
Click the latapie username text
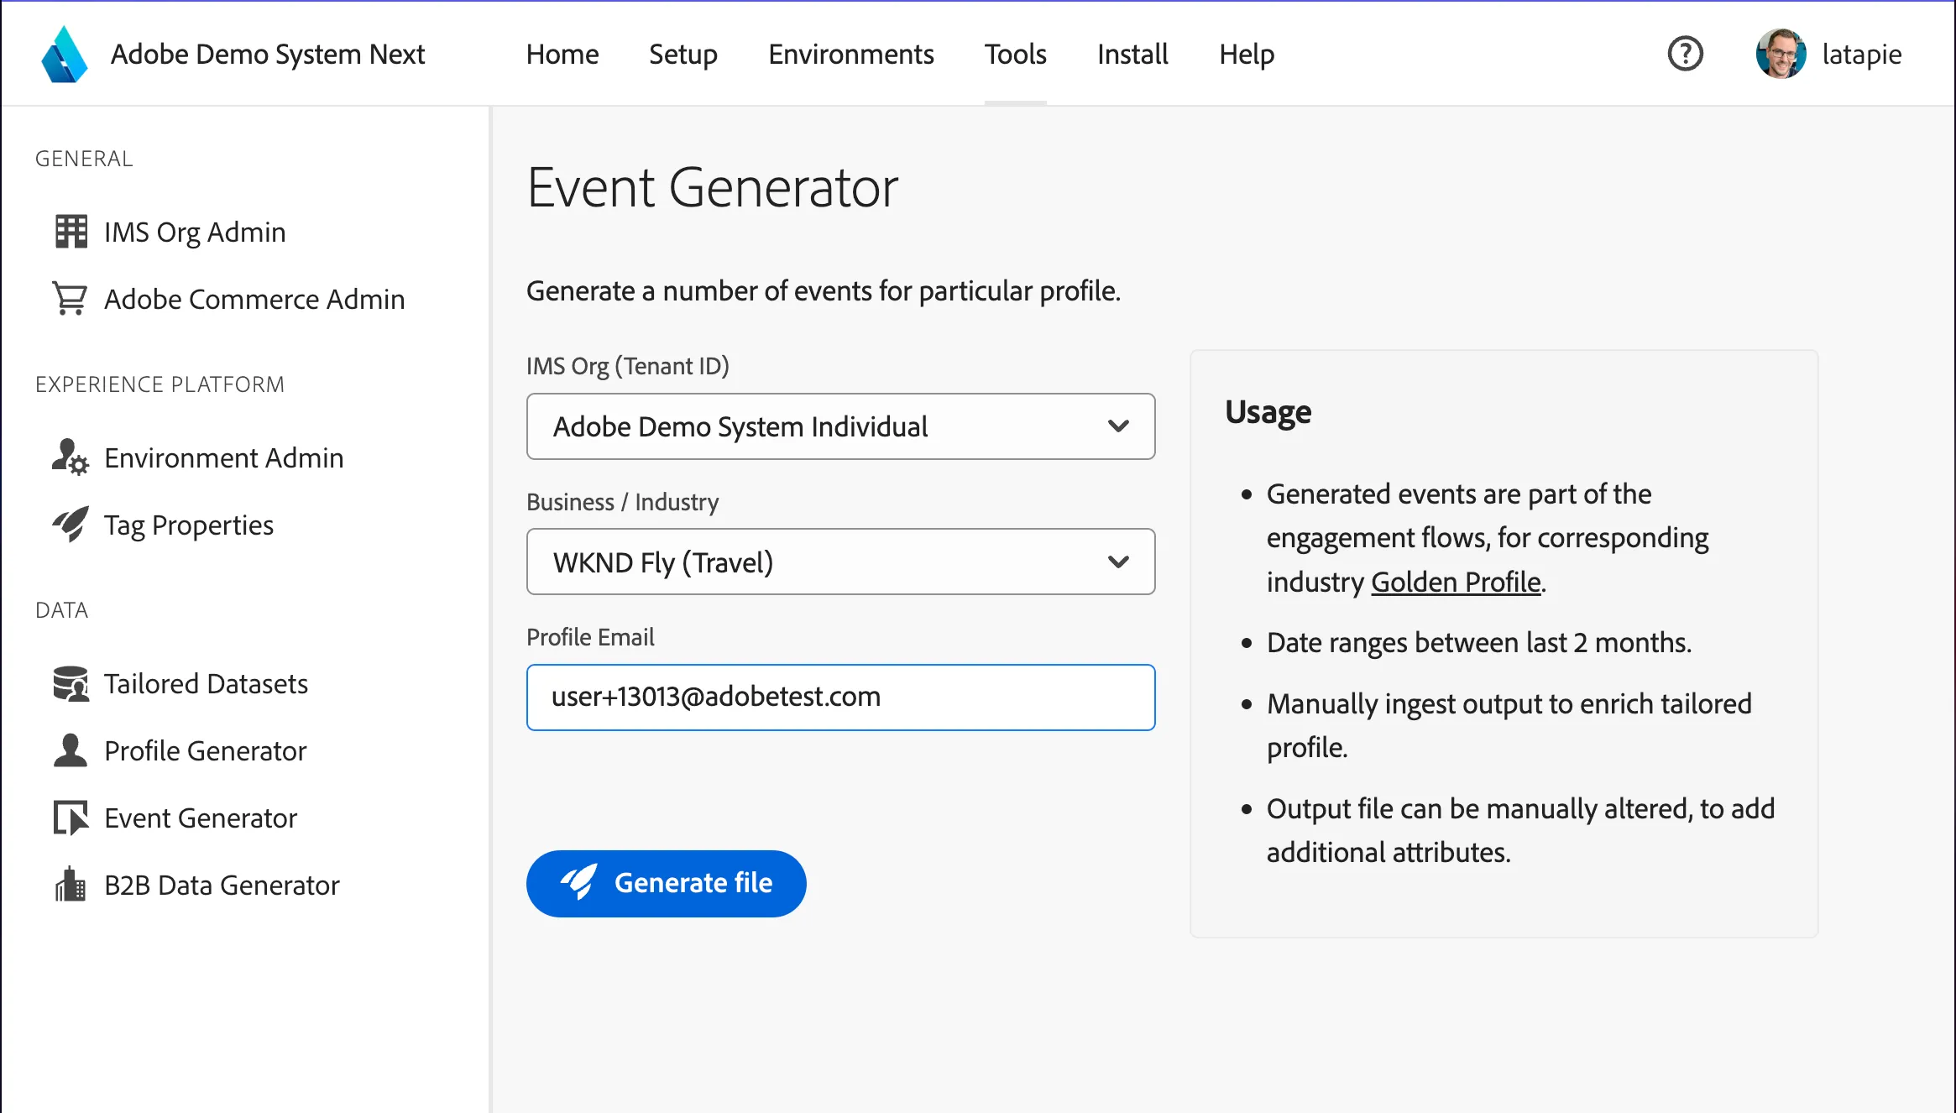(x=1861, y=55)
